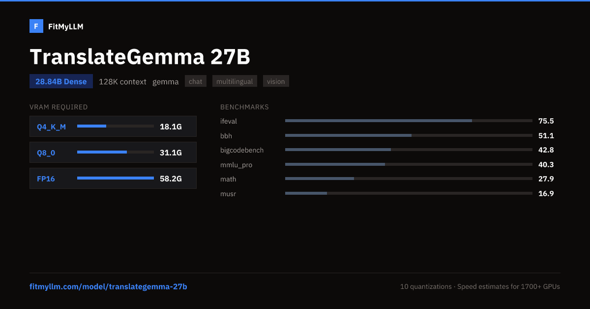Screen dimensions: 590x309
Task: Click the 31.1G VRAM value
Action: click(171, 153)
